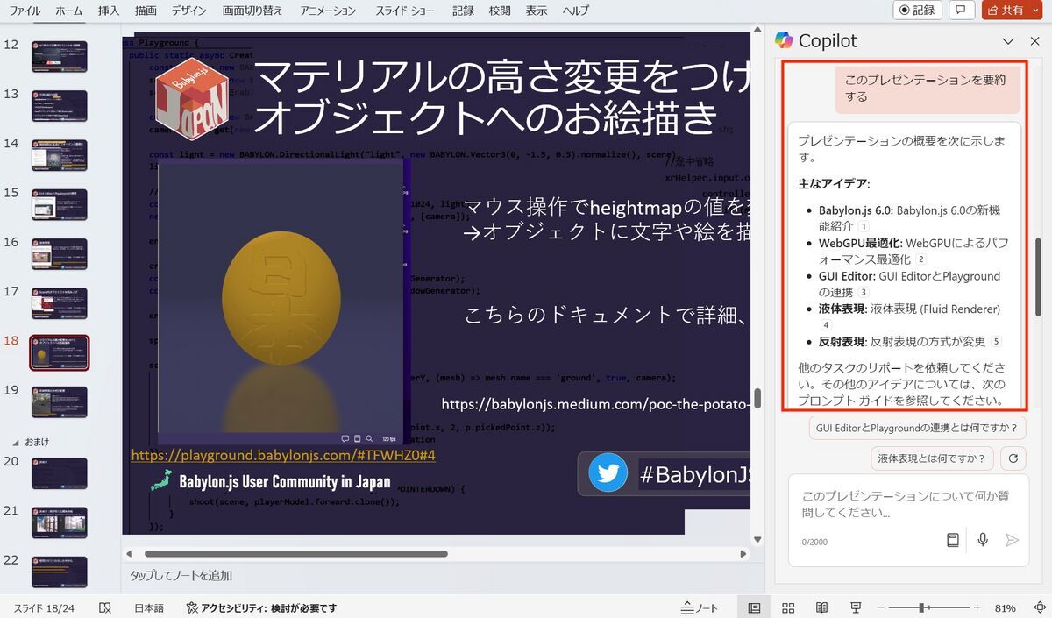
Task: Select slide 19 thumbnail
Action: 59,402
